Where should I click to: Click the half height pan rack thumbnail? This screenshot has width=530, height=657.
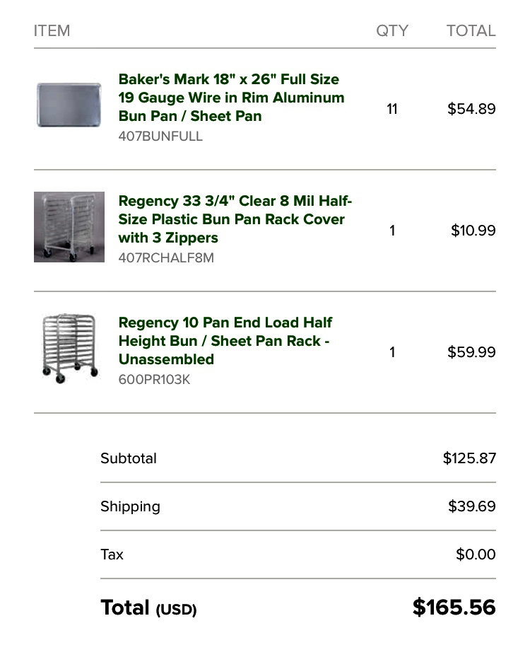pos(69,349)
